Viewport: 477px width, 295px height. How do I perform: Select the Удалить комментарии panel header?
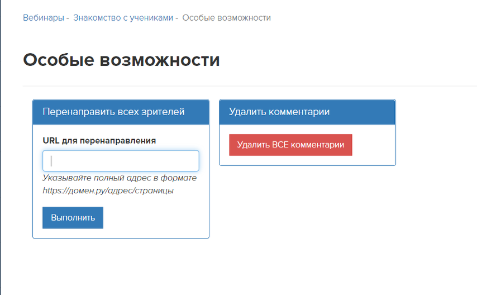307,112
